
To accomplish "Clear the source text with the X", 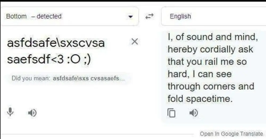I will pyautogui.click(x=135, y=41).
